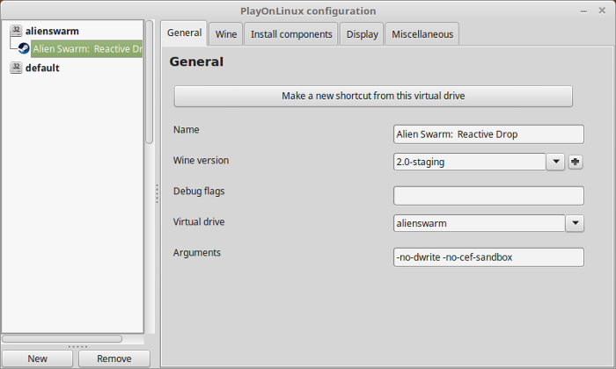The width and height of the screenshot is (616, 369).
Task: Click the New button
Action: (x=37, y=358)
